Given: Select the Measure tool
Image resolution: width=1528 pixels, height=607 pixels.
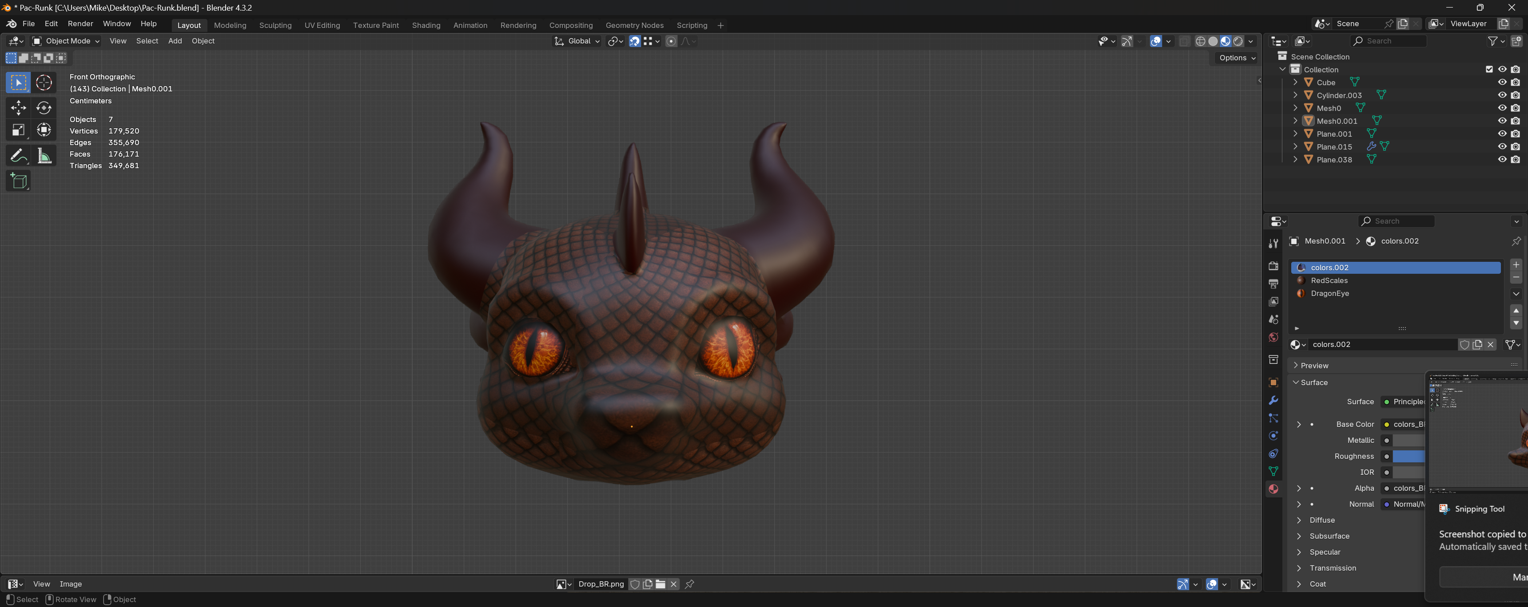Looking at the screenshot, I should coord(44,156).
